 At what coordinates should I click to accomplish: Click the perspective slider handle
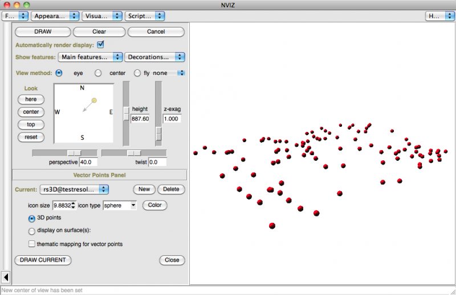pos(74,153)
